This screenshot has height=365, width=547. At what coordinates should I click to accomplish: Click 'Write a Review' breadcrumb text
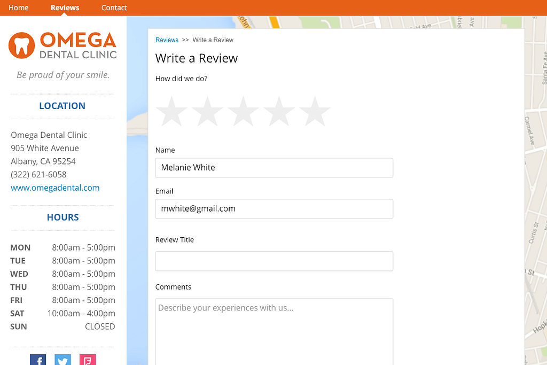(x=213, y=40)
